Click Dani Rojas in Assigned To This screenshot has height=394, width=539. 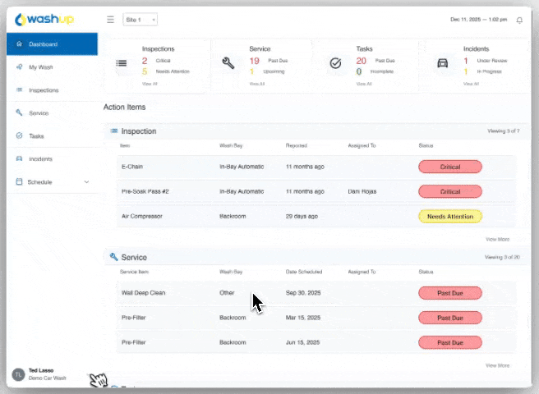point(362,191)
